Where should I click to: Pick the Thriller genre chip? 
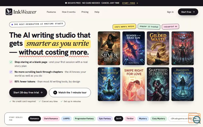(130, 119)
